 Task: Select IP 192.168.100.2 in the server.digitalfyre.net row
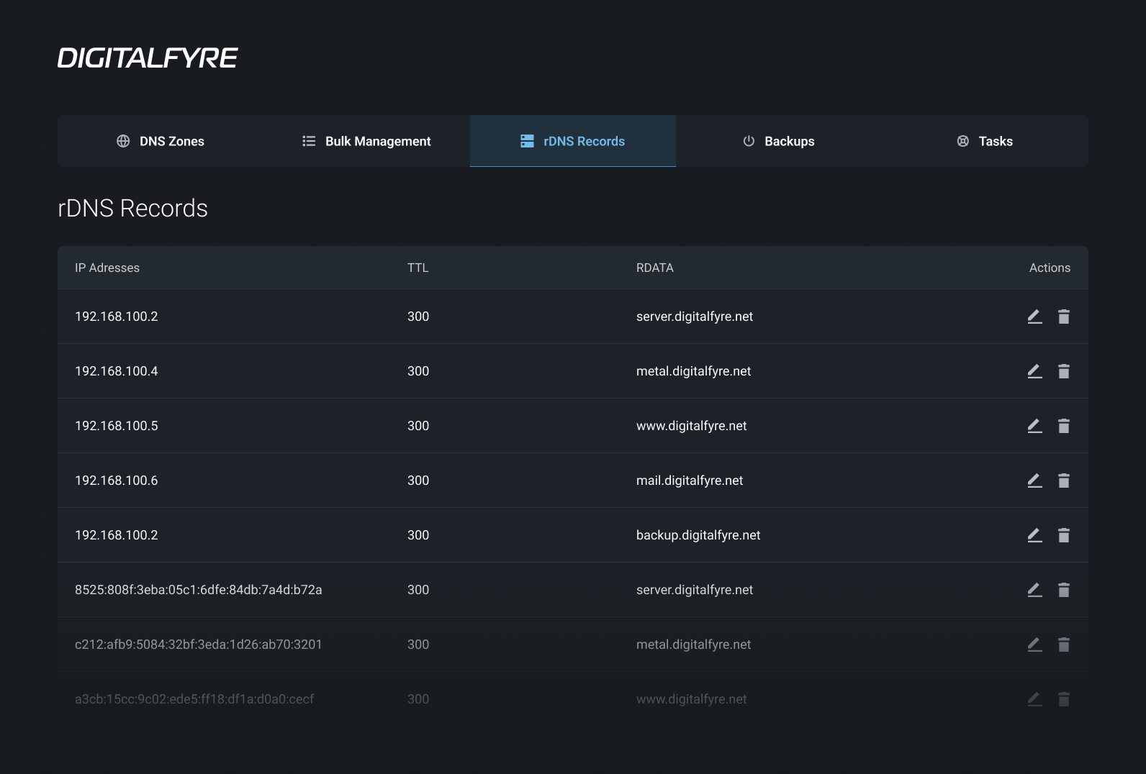click(x=117, y=317)
